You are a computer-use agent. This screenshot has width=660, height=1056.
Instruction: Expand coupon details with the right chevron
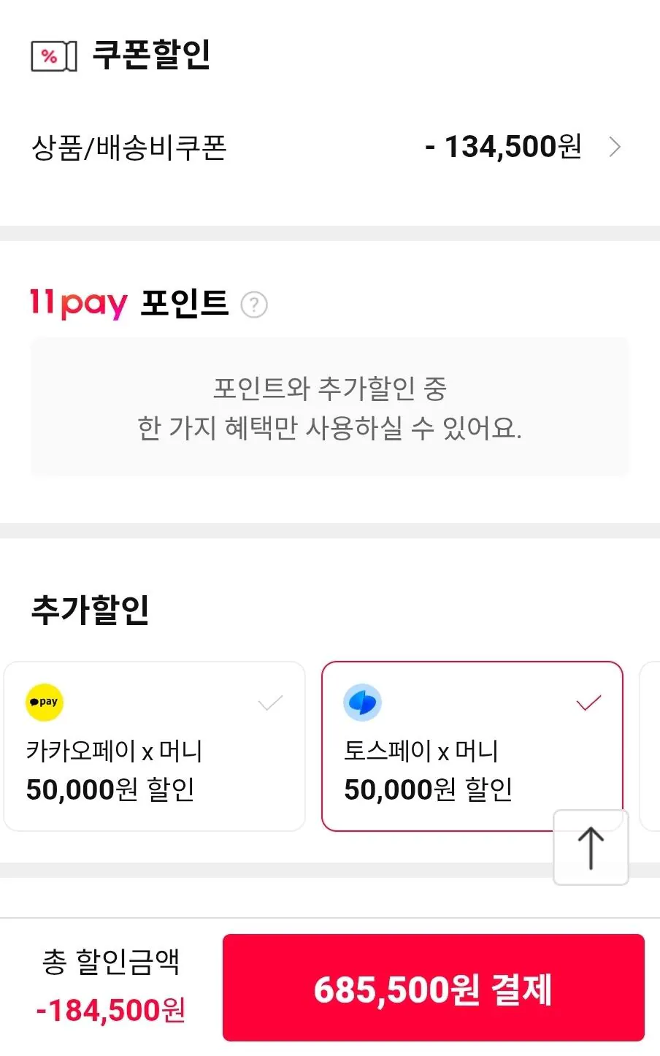click(615, 148)
